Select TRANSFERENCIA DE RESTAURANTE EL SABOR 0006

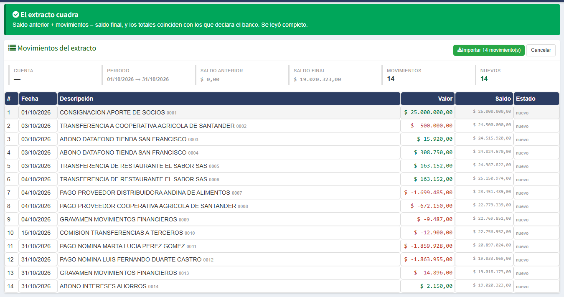coord(133,179)
